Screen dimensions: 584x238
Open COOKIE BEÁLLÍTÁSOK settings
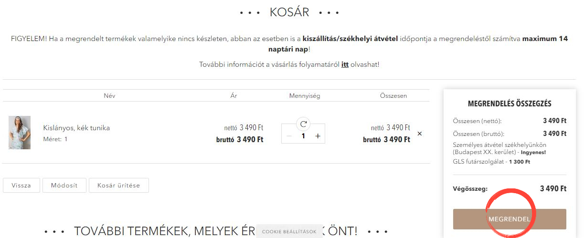[x=289, y=232]
